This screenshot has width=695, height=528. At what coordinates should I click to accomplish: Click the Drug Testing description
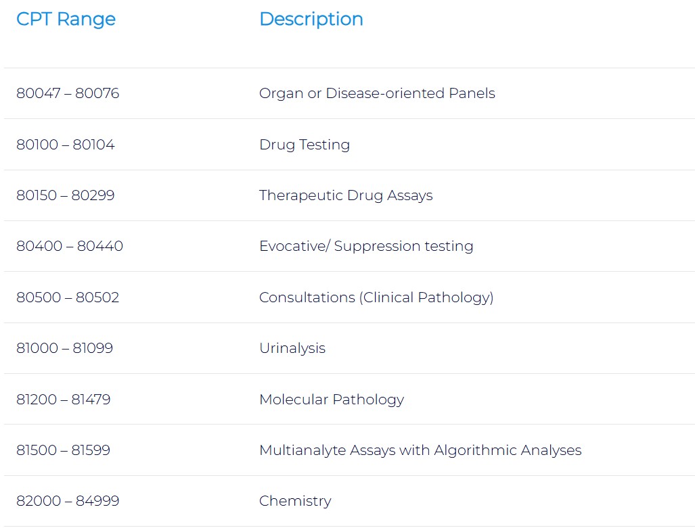point(305,145)
